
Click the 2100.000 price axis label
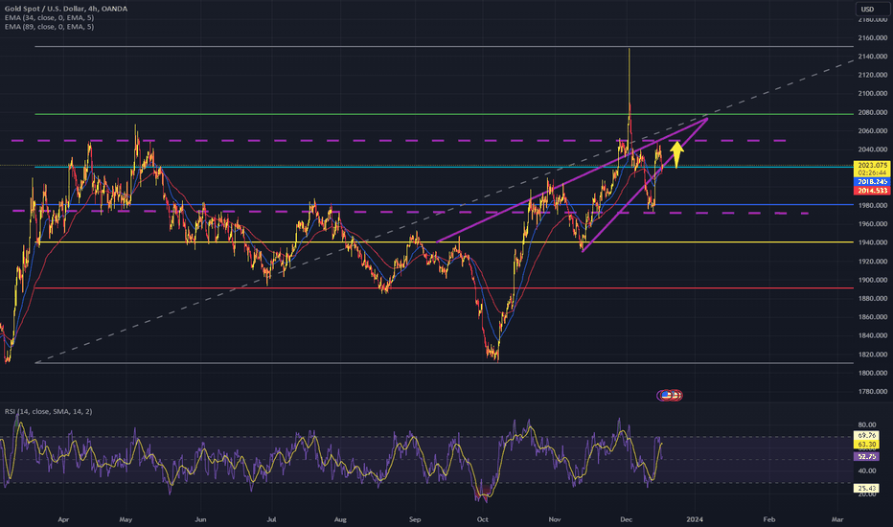click(873, 94)
